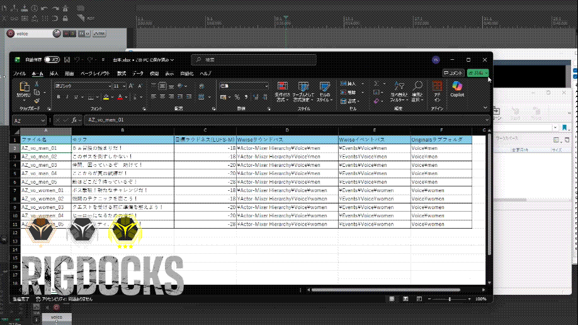Toggle the lock icon in Reaper toolbar
This screenshot has width=578, height=325.
65,18
